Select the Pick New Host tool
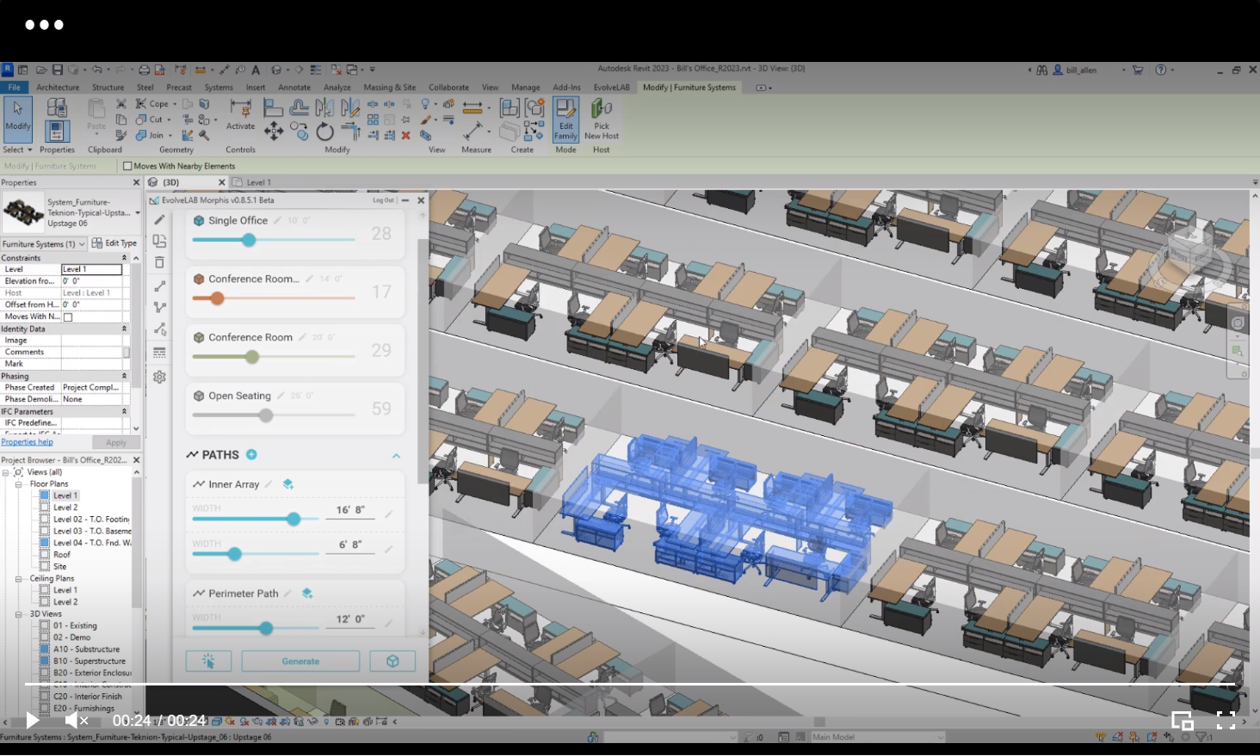 point(601,119)
